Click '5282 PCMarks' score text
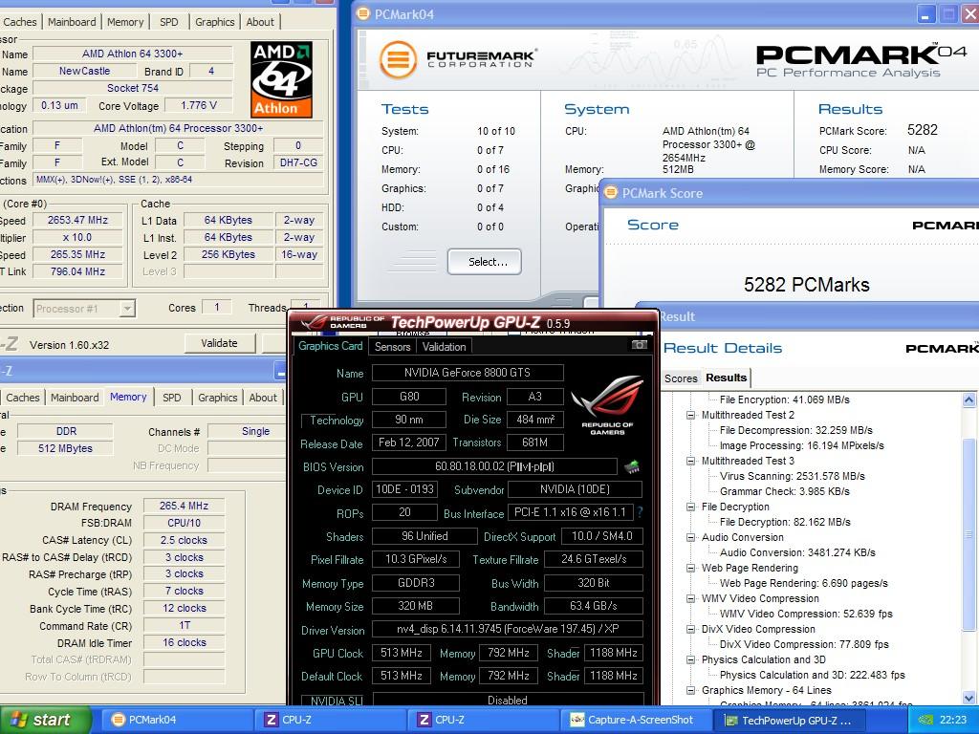This screenshot has width=979, height=734. pos(806,285)
